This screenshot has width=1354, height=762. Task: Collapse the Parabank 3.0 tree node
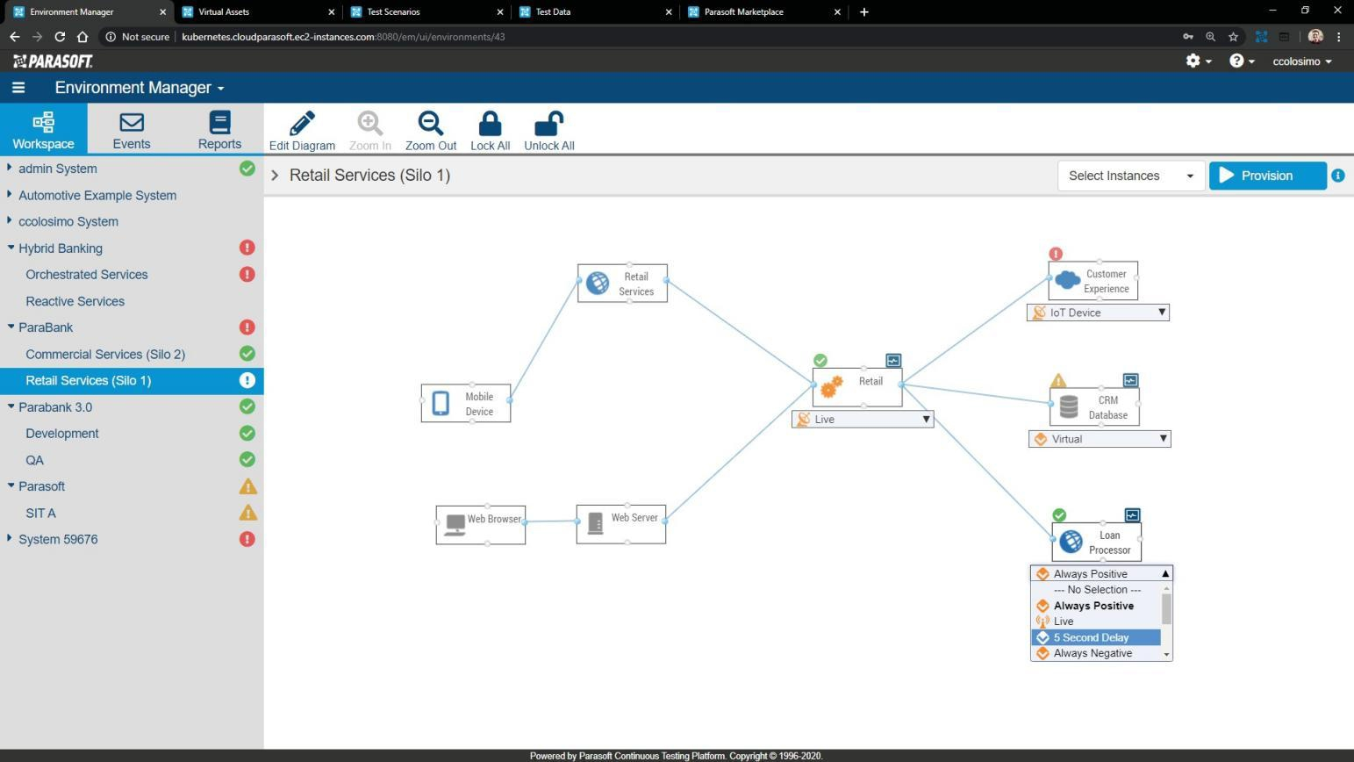11,406
